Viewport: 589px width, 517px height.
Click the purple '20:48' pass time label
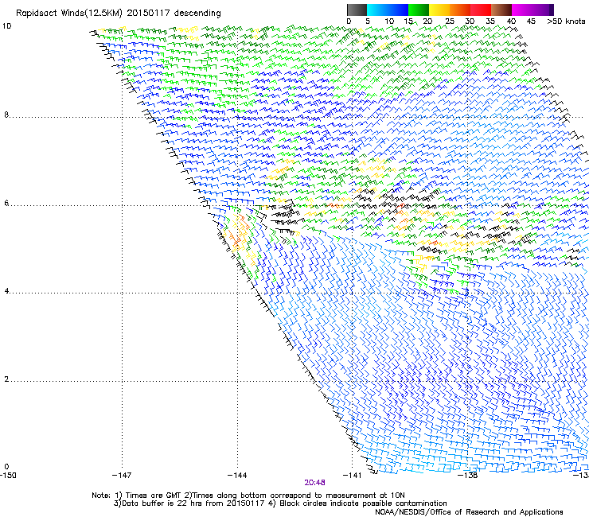pos(314,483)
